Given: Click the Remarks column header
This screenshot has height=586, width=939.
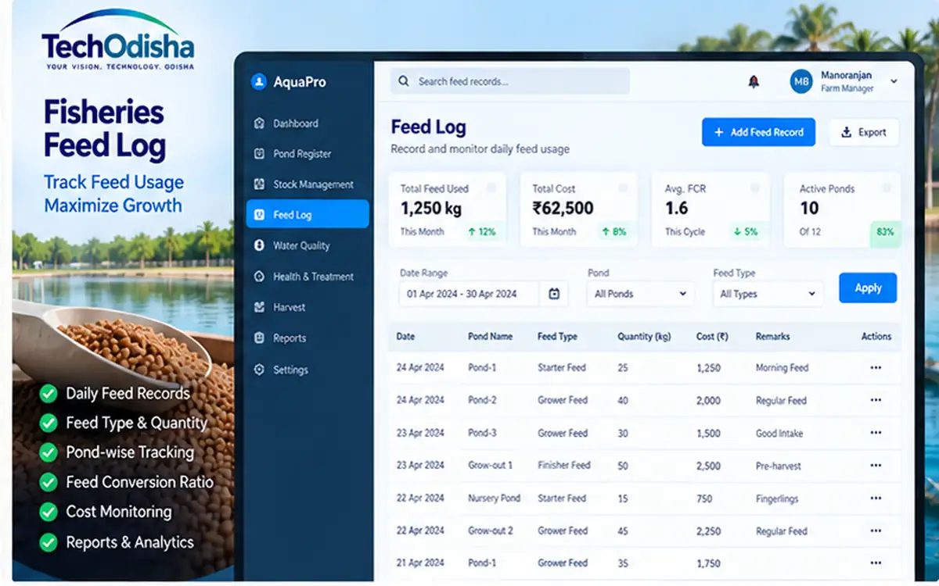Looking at the screenshot, I should tap(772, 336).
